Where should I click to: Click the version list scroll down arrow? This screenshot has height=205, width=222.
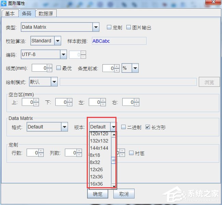coord(114,186)
